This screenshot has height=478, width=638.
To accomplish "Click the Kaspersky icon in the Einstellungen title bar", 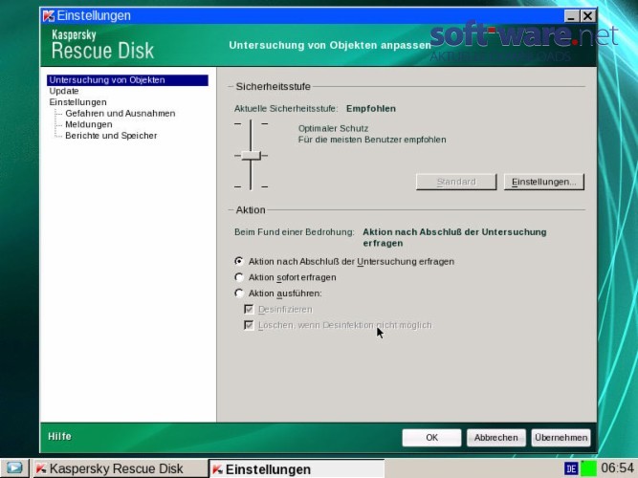I will [49, 16].
